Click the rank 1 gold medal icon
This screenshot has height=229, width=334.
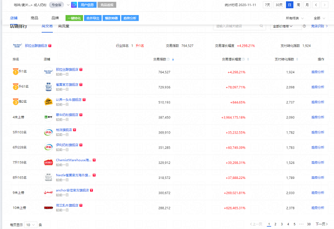coord(16,72)
